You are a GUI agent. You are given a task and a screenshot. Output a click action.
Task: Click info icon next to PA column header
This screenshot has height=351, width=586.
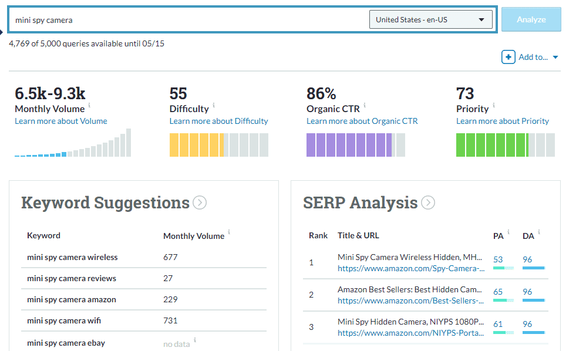tap(508, 232)
